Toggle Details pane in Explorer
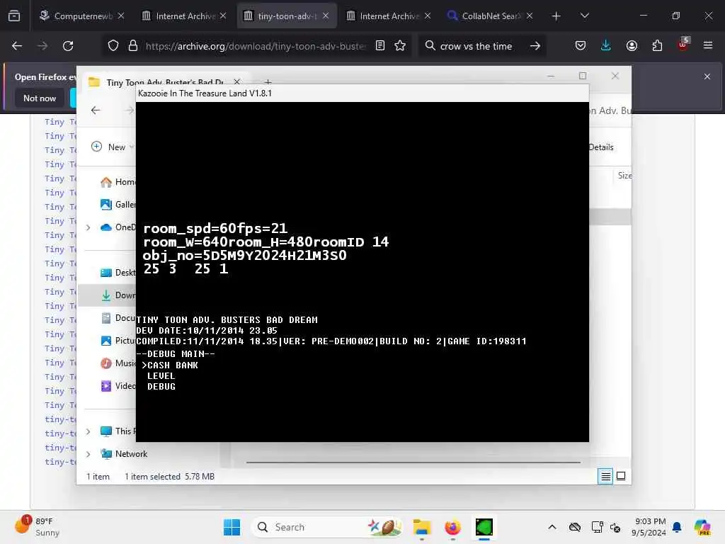This screenshot has width=725, height=544. (x=601, y=147)
